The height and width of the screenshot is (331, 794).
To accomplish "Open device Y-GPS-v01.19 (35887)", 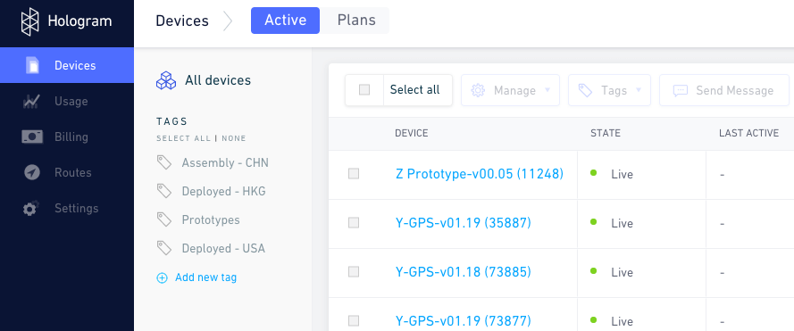I will pos(463,223).
